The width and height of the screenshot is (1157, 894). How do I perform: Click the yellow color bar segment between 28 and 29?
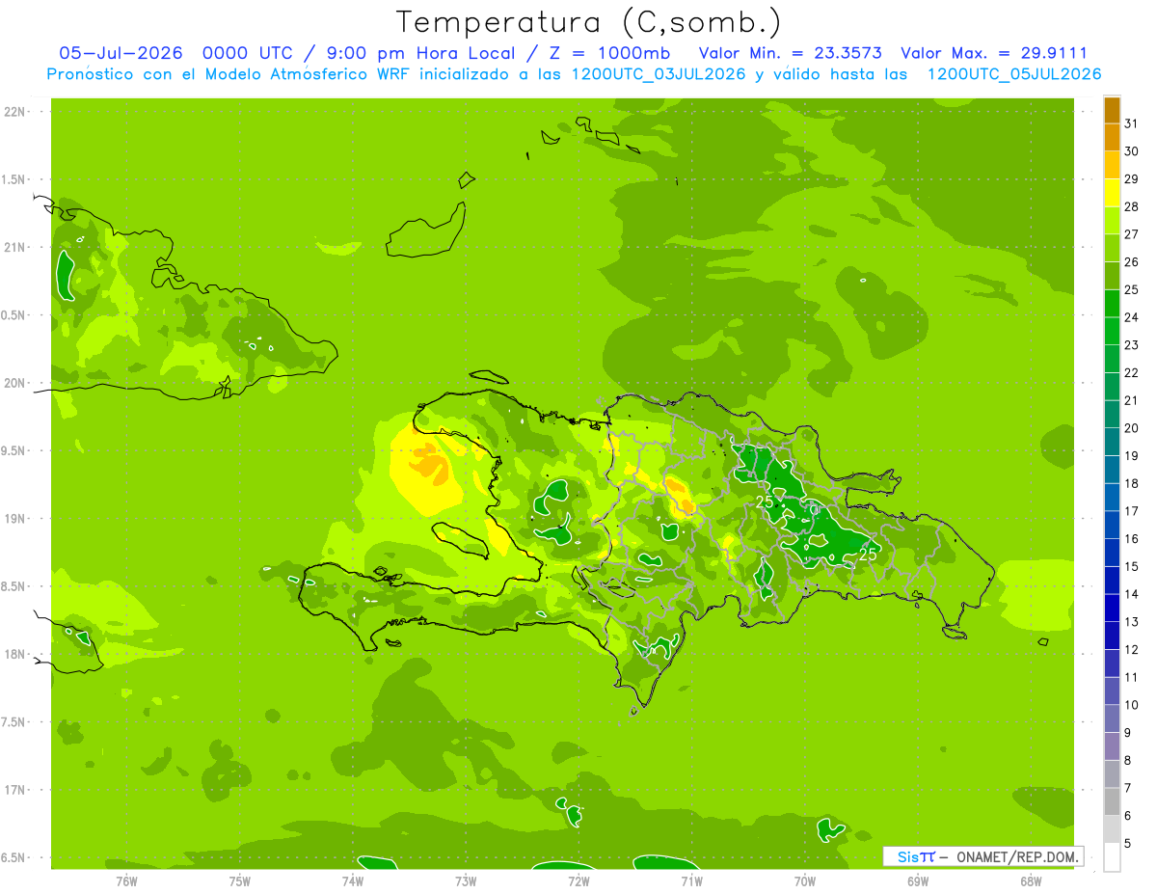pyautogui.click(x=1112, y=193)
